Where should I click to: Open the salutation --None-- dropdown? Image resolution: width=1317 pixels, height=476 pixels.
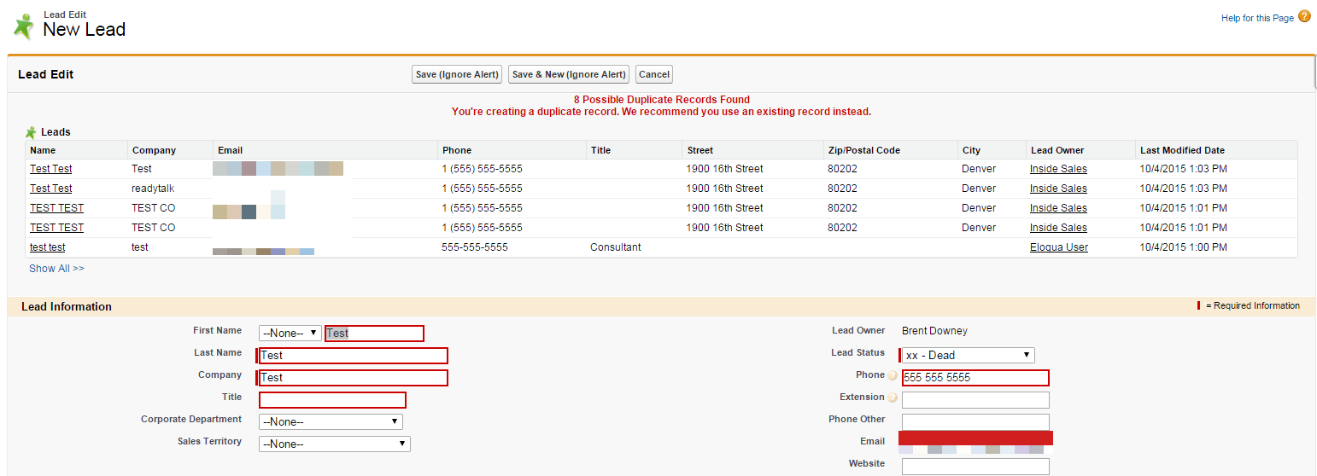(x=290, y=334)
